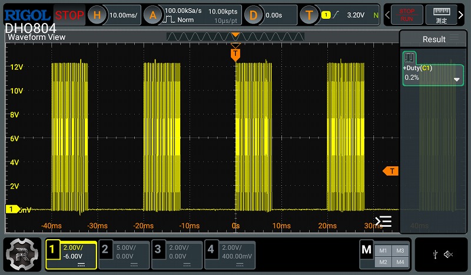Expand the +Duty measurement dropdown arrow
Image resolution: width=471 pixels, height=275 pixels.
[456, 79]
